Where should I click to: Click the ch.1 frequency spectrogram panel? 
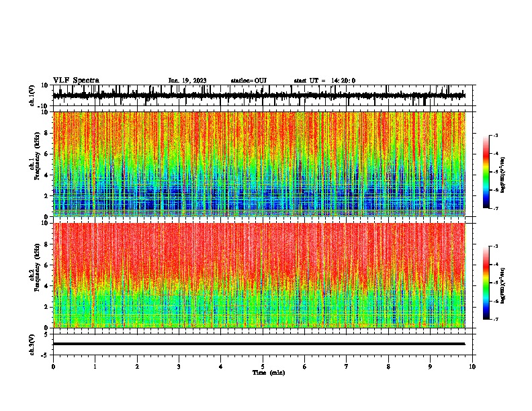(264, 164)
